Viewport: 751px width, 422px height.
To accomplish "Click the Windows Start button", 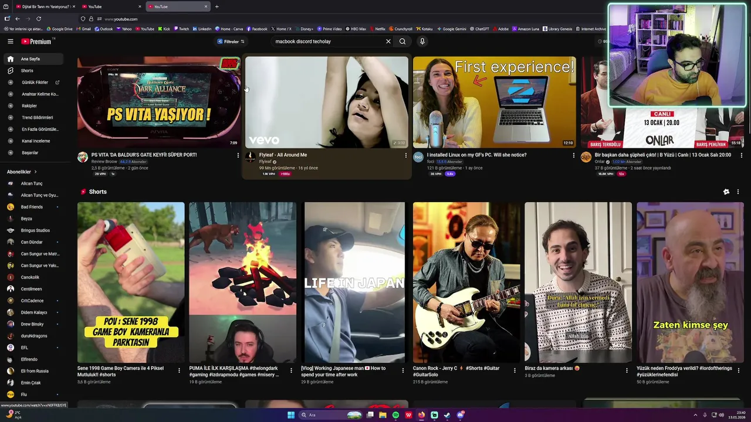I will [x=290, y=415].
